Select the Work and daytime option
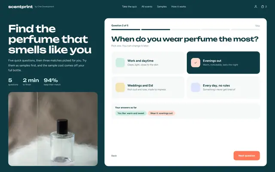Screen dimensions: 275x172 148,63
